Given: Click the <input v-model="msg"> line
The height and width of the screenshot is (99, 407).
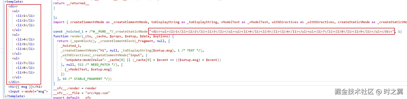Looking at the screenshot, I should pos(28,91).
